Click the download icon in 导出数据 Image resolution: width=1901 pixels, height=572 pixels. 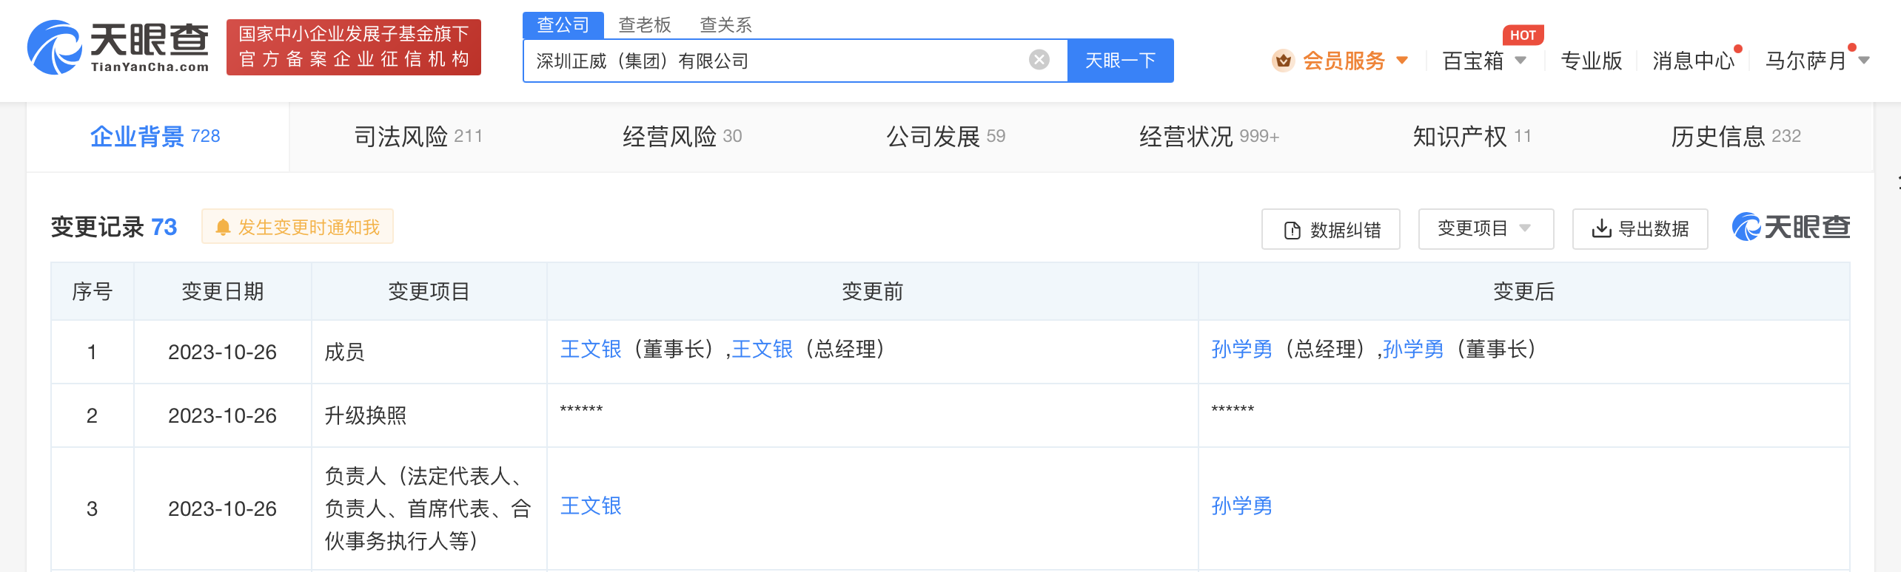[x=1600, y=229]
